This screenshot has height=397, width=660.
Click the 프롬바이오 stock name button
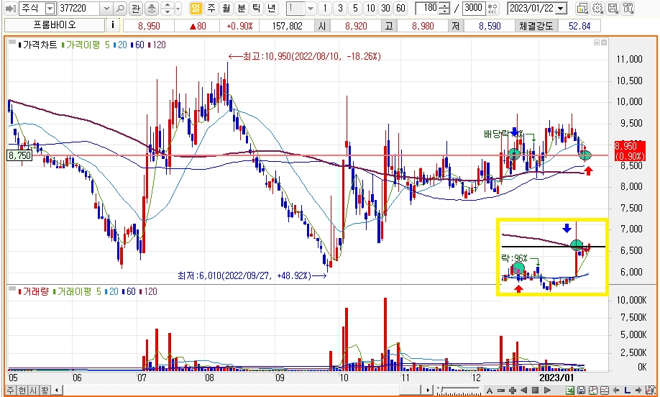(x=55, y=25)
